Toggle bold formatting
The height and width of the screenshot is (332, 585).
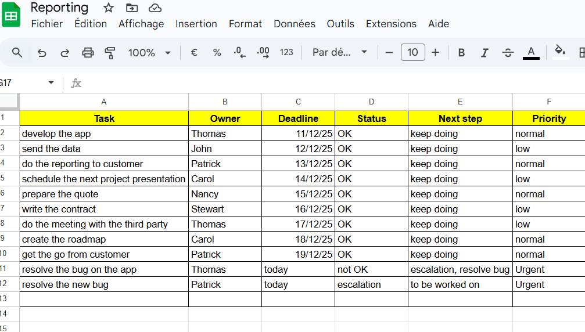[x=461, y=53]
